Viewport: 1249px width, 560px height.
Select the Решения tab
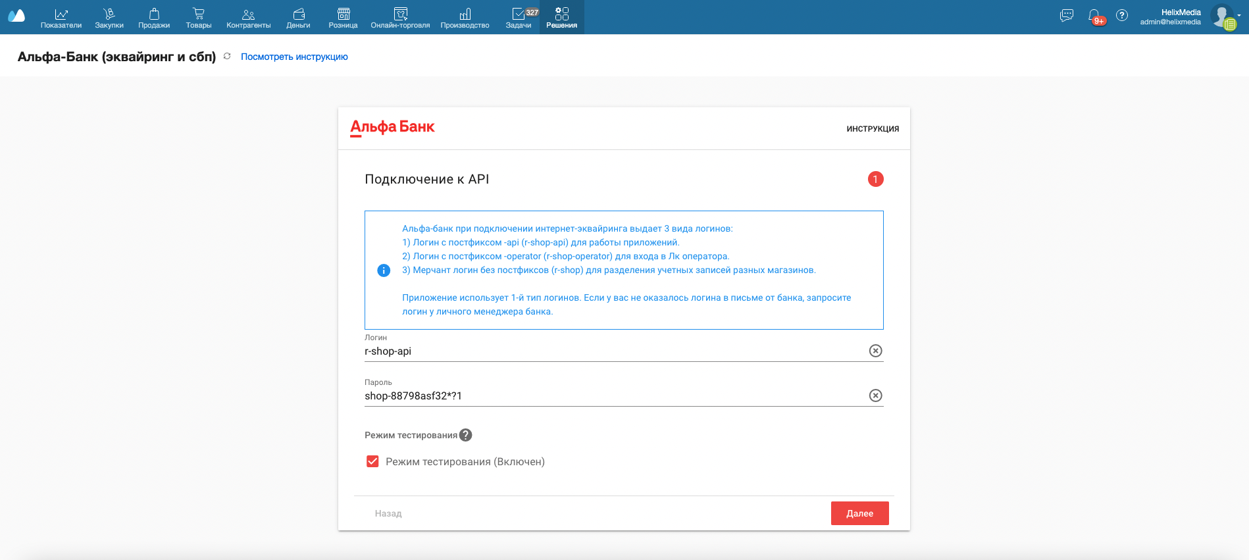pos(562,18)
